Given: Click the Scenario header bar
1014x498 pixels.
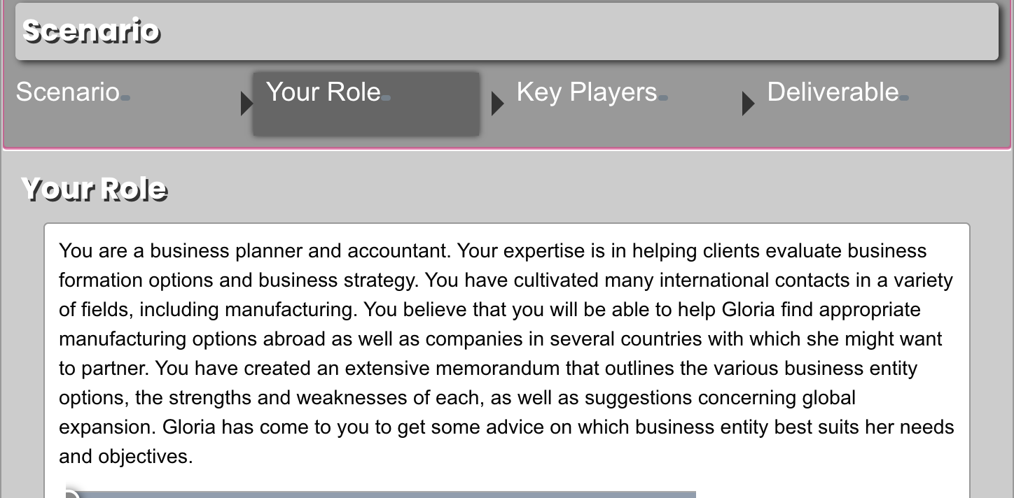Looking at the screenshot, I should pos(507,31).
